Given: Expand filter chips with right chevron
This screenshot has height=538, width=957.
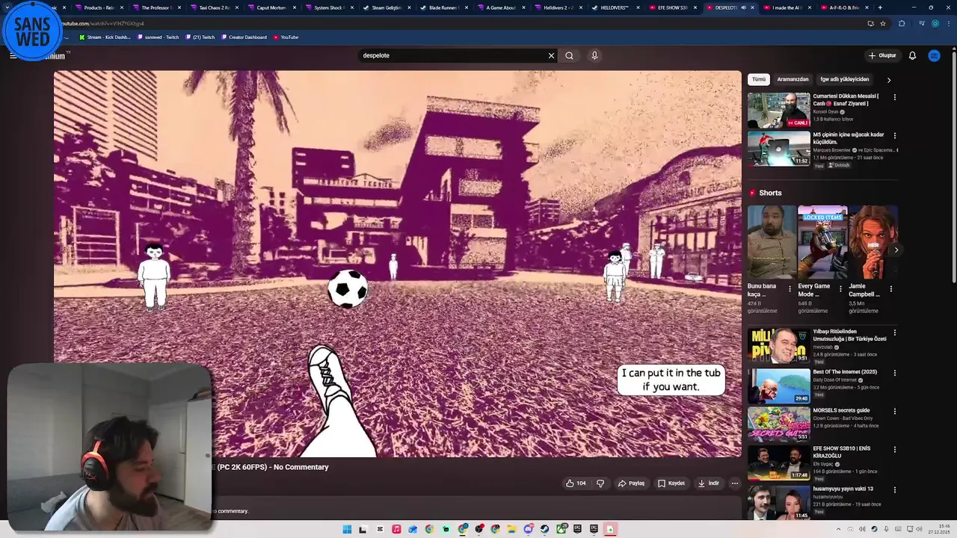Looking at the screenshot, I should (x=889, y=80).
